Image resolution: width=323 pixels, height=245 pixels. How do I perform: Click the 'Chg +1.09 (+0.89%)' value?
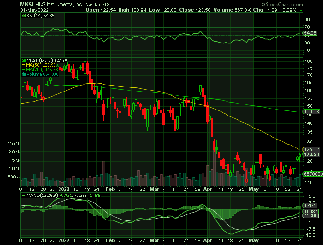pyautogui.click(x=275, y=10)
